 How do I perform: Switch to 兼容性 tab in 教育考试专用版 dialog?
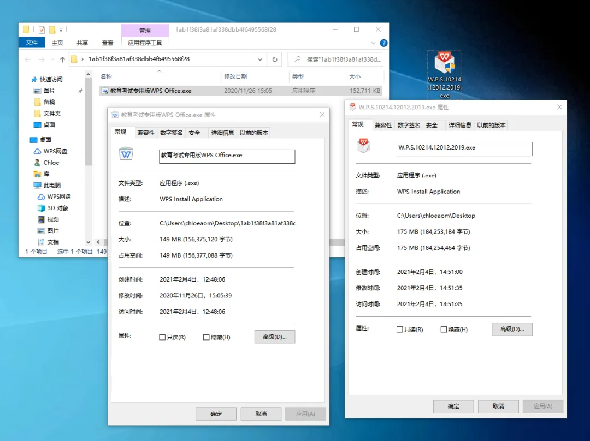coord(146,133)
